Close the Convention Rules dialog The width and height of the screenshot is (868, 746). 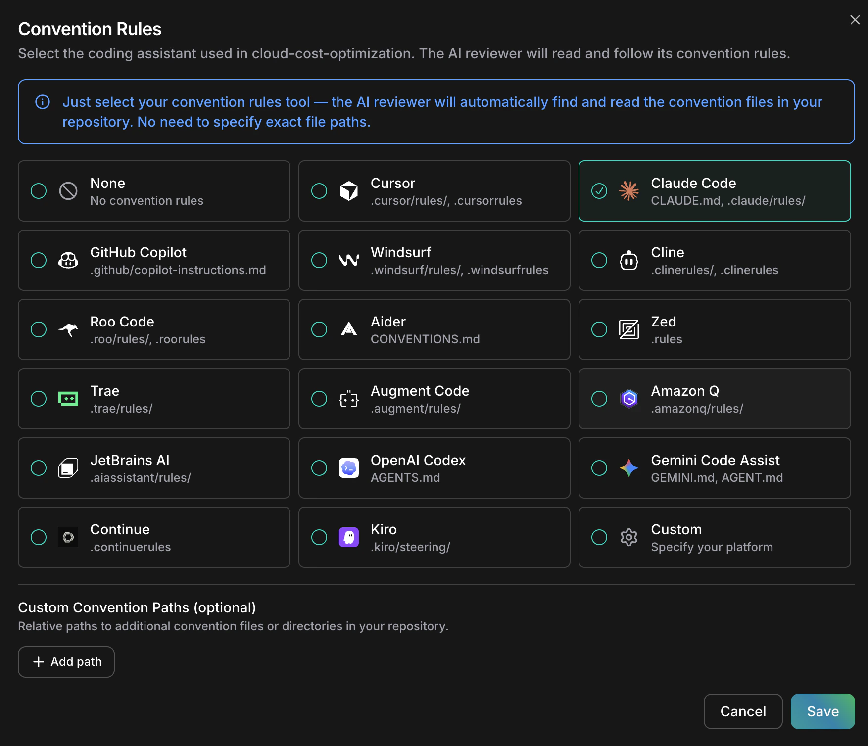click(x=855, y=20)
